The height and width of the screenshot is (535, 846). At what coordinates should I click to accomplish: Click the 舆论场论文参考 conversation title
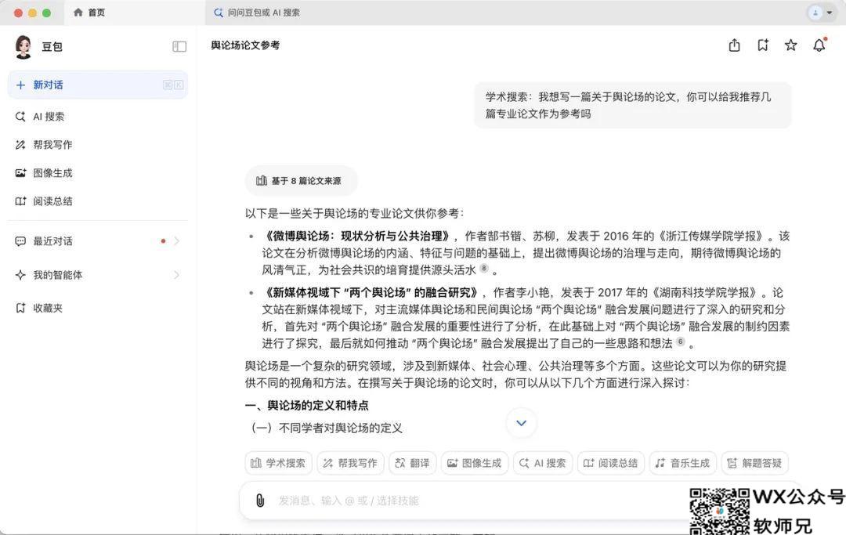pos(245,45)
